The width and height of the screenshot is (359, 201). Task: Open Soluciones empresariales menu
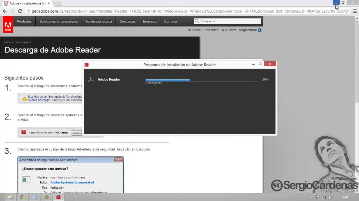pyautogui.click(x=59, y=21)
